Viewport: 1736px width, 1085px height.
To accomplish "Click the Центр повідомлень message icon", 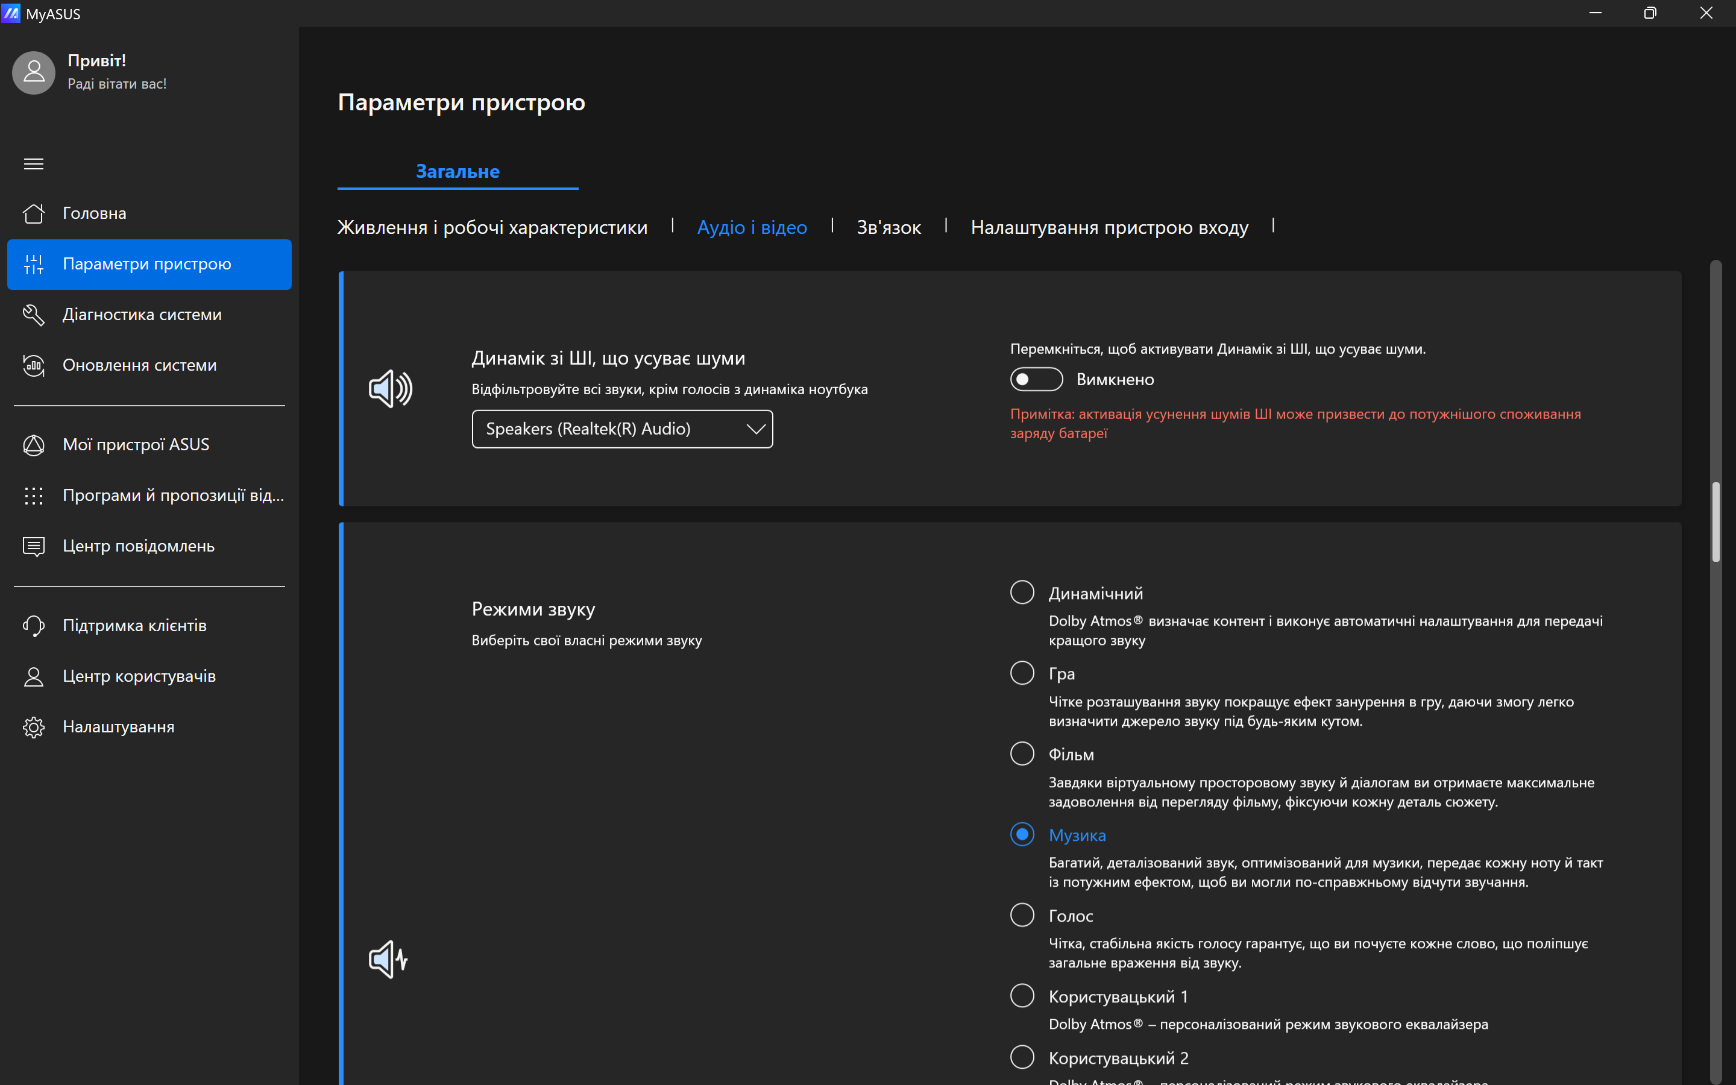I will coord(34,546).
